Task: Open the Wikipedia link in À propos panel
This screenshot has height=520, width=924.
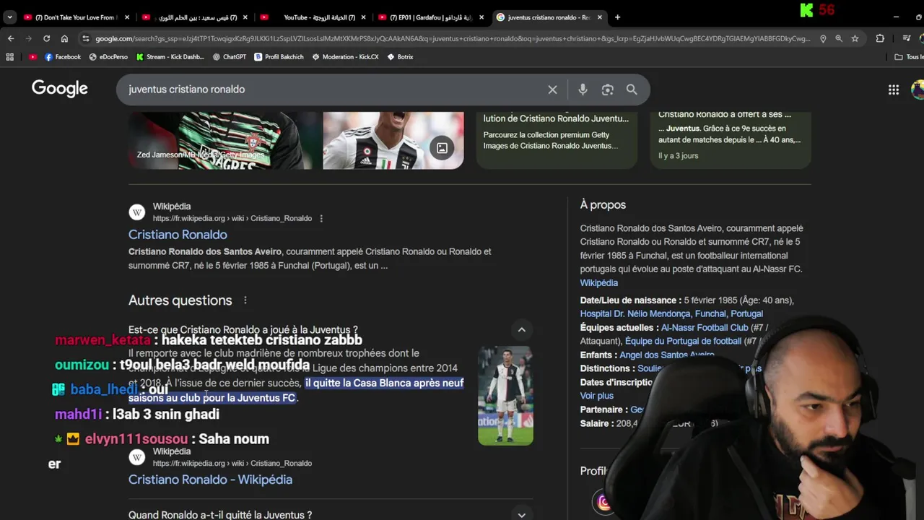Action: [598, 282]
